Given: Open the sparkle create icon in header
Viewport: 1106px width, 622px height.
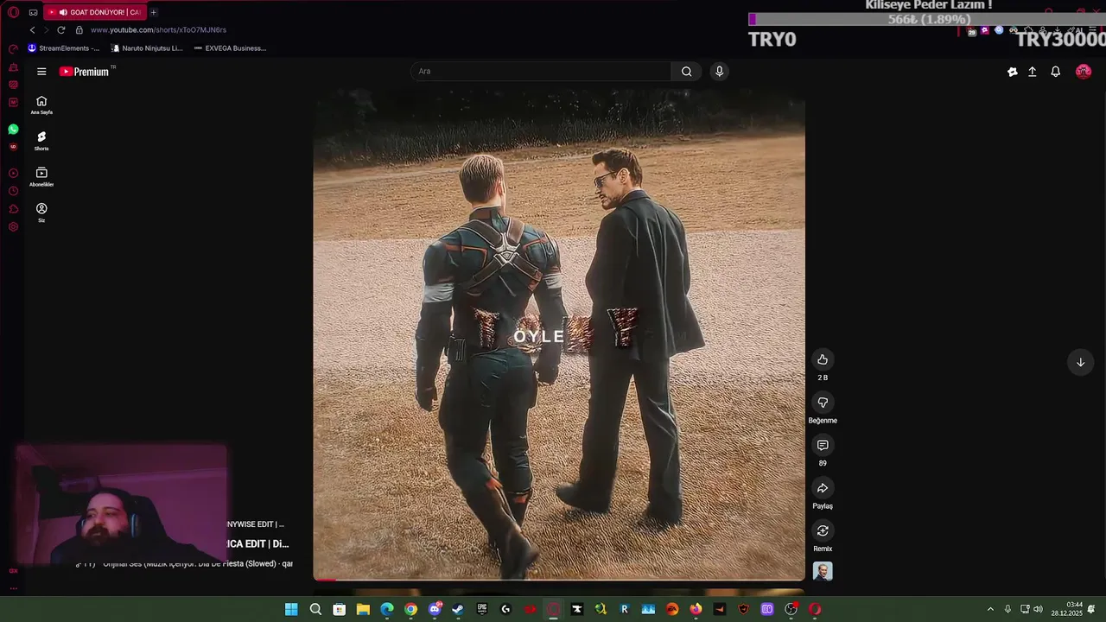Looking at the screenshot, I should coord(1012,72).
